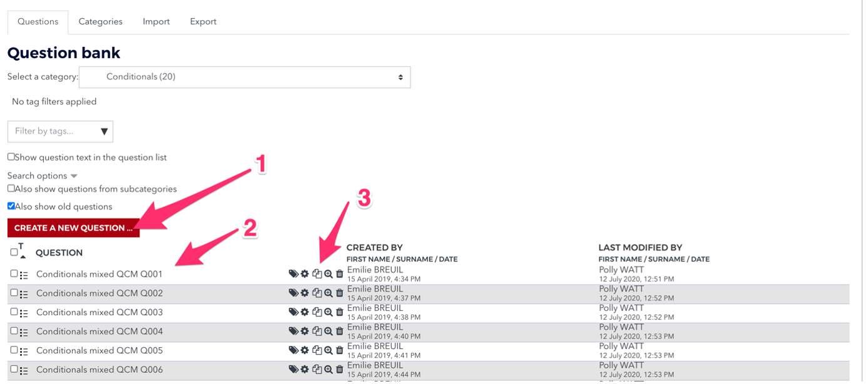Preview question Conditionals mixed QCM Q003
Image resolution: width=866 pixels, height=384 pixels.
click(328, 312)
